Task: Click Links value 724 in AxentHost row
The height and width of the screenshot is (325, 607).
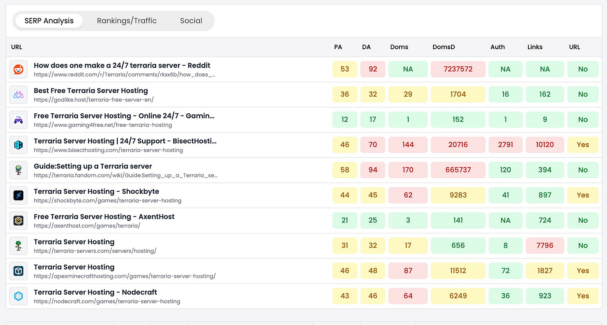Action: tap(545, 220)
